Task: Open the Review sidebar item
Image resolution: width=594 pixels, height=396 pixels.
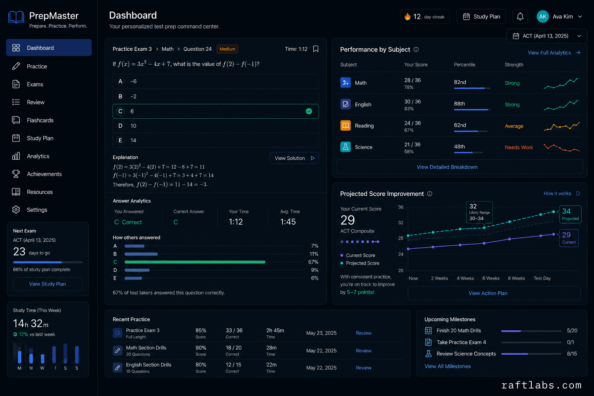Action: [49, 102]
